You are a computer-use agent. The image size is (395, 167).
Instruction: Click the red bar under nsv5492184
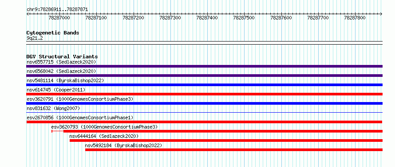[234, 150]
